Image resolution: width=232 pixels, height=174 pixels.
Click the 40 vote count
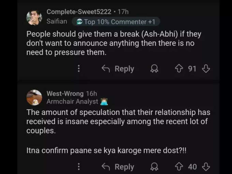click(192, 167)
